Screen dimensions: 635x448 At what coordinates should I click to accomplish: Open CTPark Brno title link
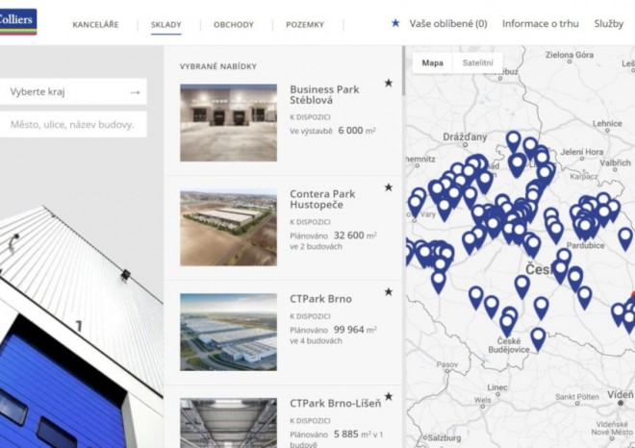[x=320, y=299]
